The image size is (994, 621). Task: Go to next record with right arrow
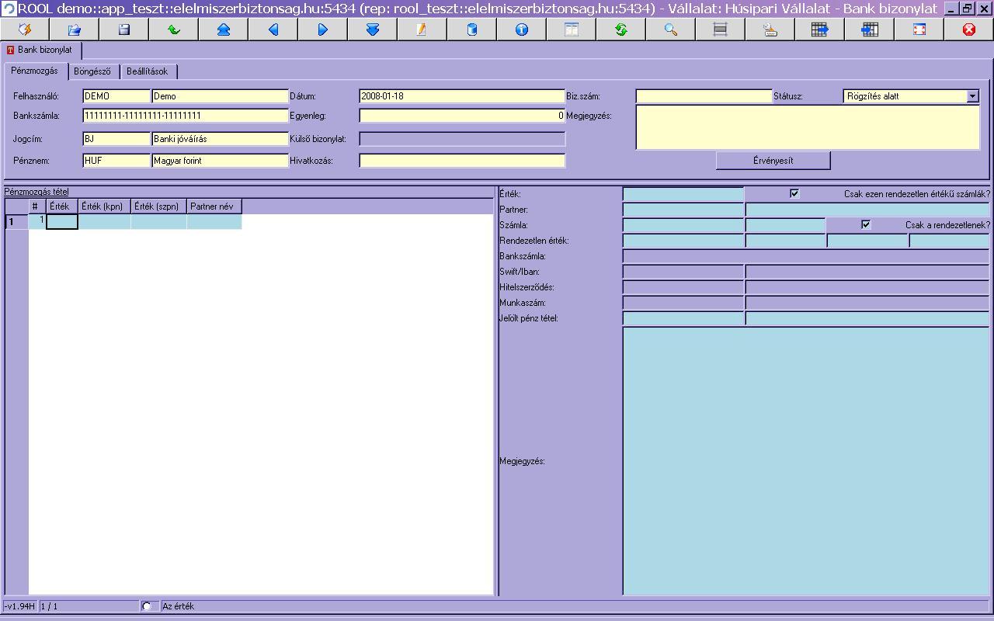tap(323, 29)
